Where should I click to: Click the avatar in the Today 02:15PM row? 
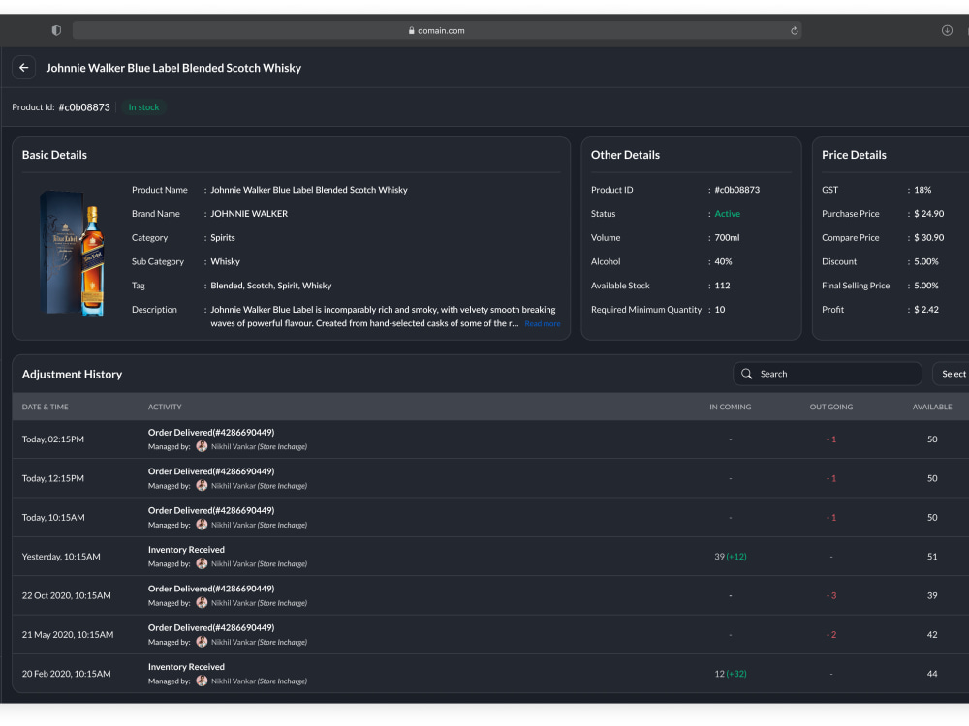[x=202, y=446]
